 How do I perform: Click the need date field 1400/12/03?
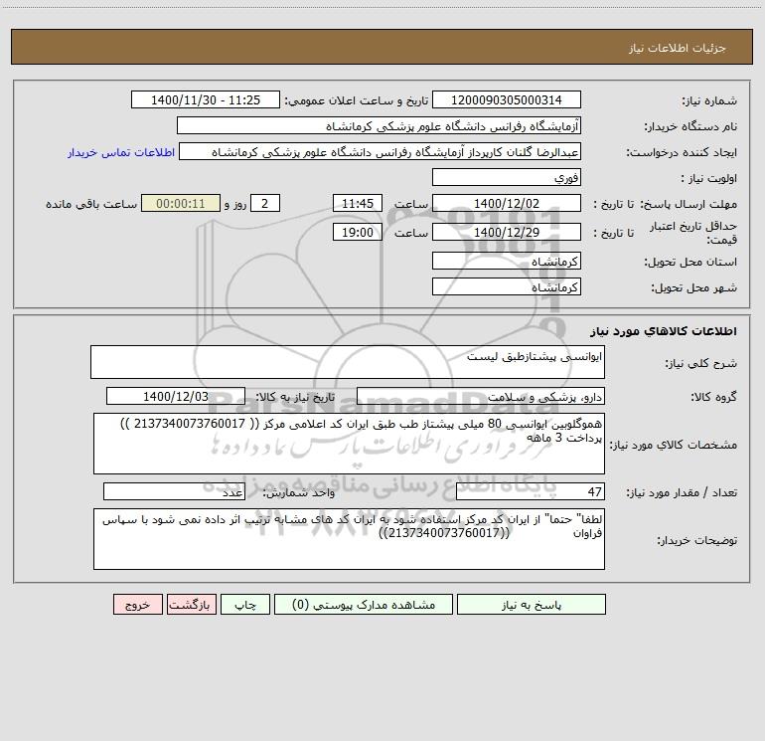click(x=176, y=396)
